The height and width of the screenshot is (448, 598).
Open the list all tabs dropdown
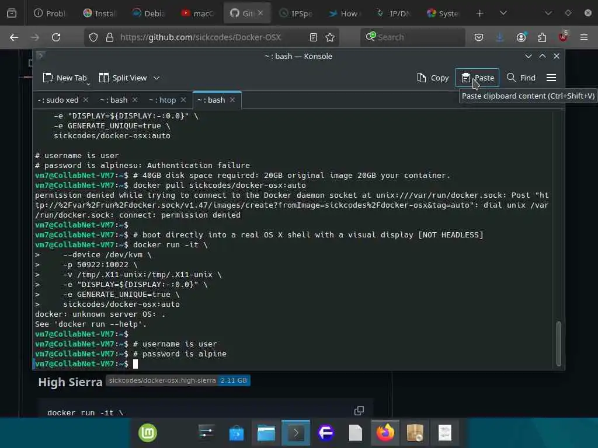click(x=503, y=13)
